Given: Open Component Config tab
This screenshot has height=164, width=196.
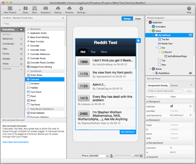Looking at the screenshot, I should (x=158, y=85).
